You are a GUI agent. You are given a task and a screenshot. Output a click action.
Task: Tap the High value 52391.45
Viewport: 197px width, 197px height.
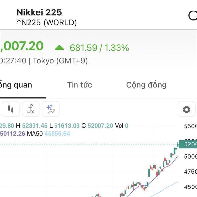coord(32,126)
